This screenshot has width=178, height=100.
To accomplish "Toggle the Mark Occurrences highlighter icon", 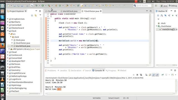I will click(x=82, y=6).
